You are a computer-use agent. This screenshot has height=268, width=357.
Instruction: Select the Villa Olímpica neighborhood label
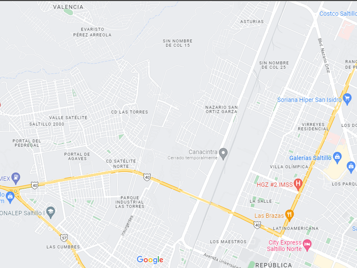[289, 167]
